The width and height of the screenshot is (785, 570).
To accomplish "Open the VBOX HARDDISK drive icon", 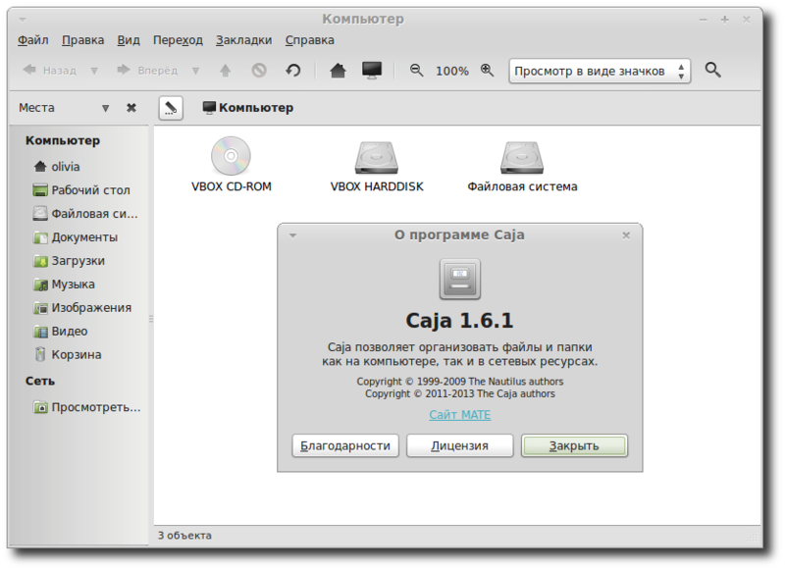I will coord(376,158).
